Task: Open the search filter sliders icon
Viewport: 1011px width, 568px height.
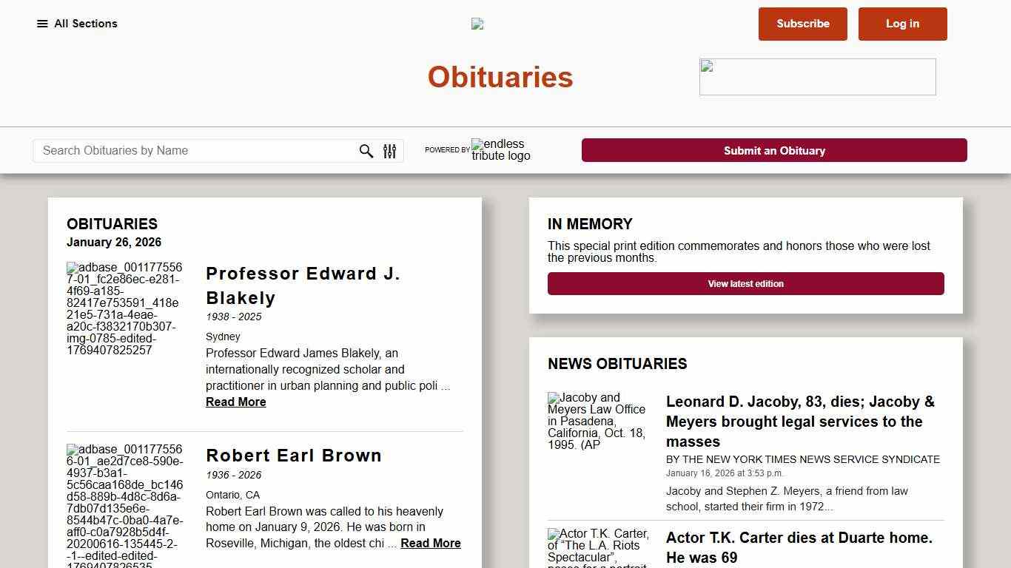Action: (x=389, y=151)
